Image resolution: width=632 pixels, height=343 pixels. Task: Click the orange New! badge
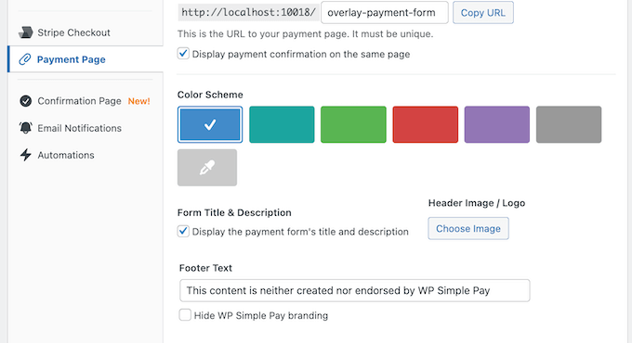tap(138, 101)
